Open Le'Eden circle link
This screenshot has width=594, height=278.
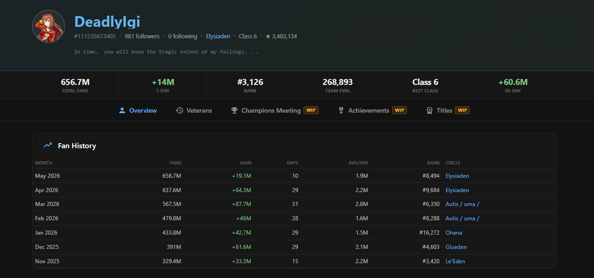click(455, 261)
